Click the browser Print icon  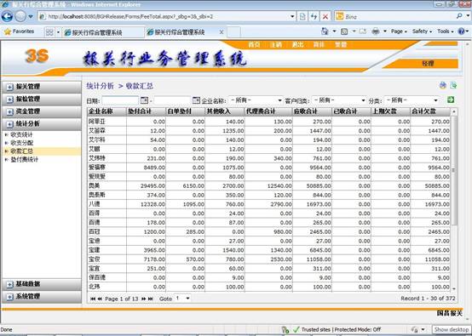pos(376,31)
